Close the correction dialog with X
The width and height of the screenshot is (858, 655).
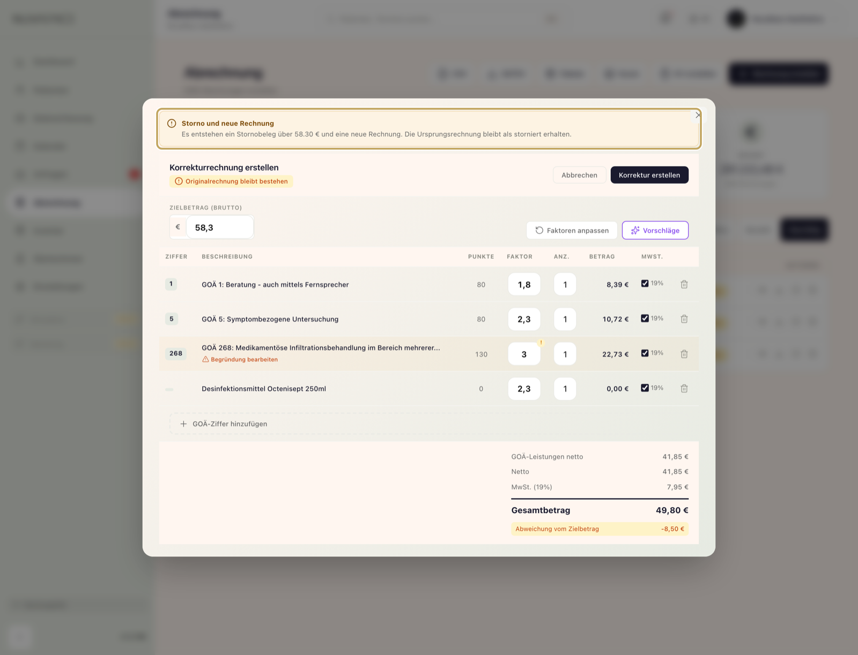tap(698, 115)
